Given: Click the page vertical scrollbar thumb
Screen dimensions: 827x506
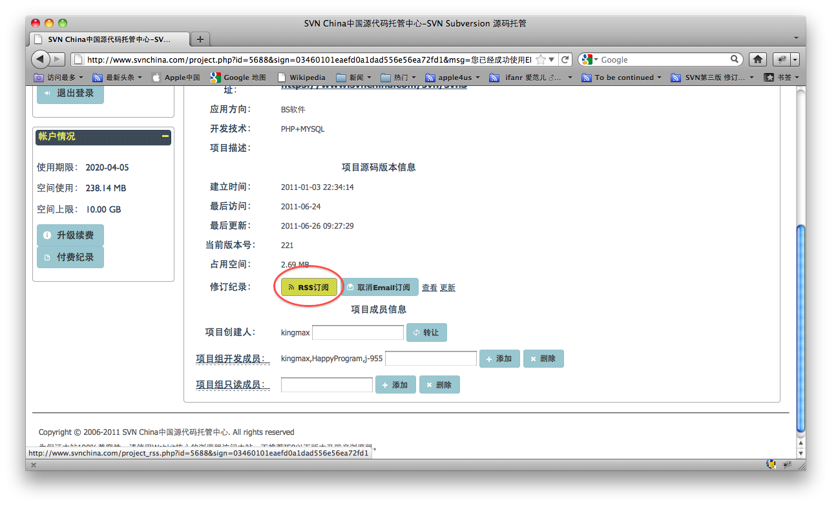Looking at the screenshot, I should pos(801,328).
